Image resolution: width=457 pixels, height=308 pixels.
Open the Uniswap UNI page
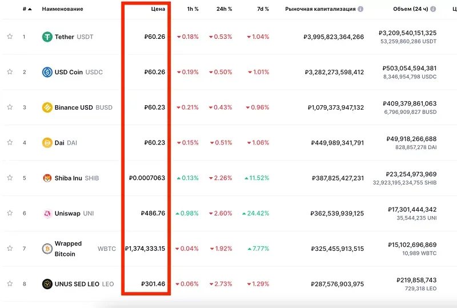click(x=74, y=213)
